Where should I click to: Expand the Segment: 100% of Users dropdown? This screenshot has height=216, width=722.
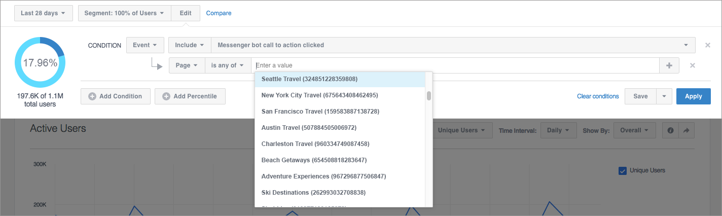click(125, 13)
